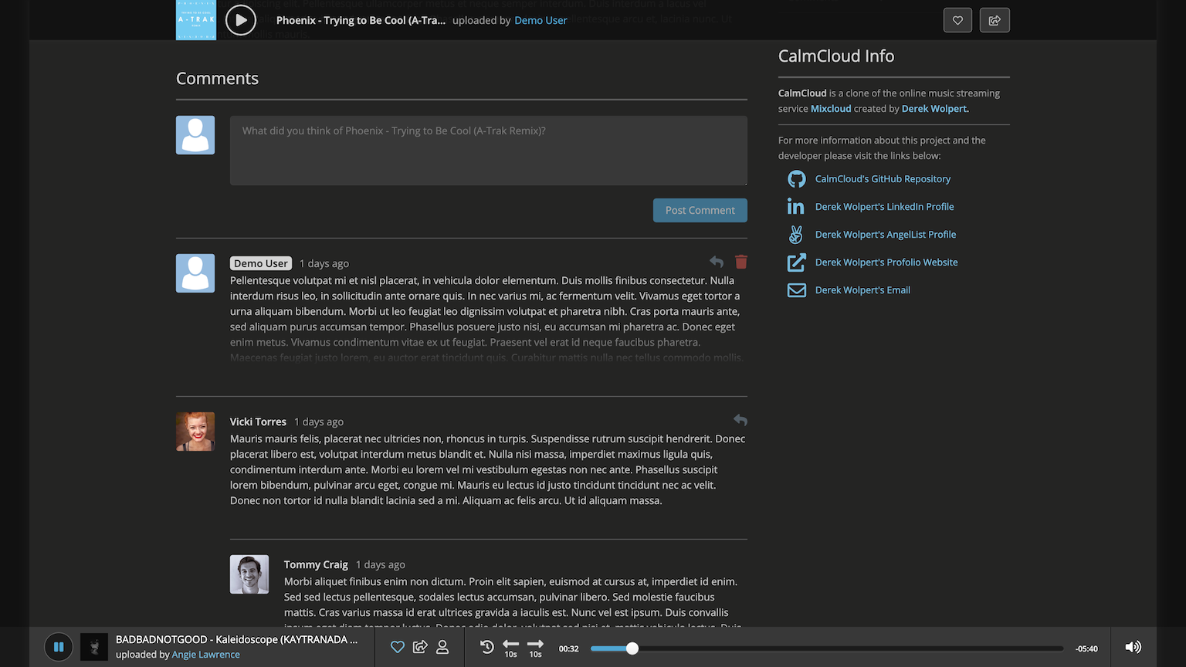Open the A-Trak album art thumbnail
1186x667 pixels.
[x=196, y=20]
